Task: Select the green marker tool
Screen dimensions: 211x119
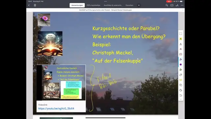Action: (181, 70)
